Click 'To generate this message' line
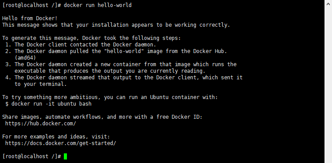The width and height of the screenshot is (332, 163). (92, 38)
